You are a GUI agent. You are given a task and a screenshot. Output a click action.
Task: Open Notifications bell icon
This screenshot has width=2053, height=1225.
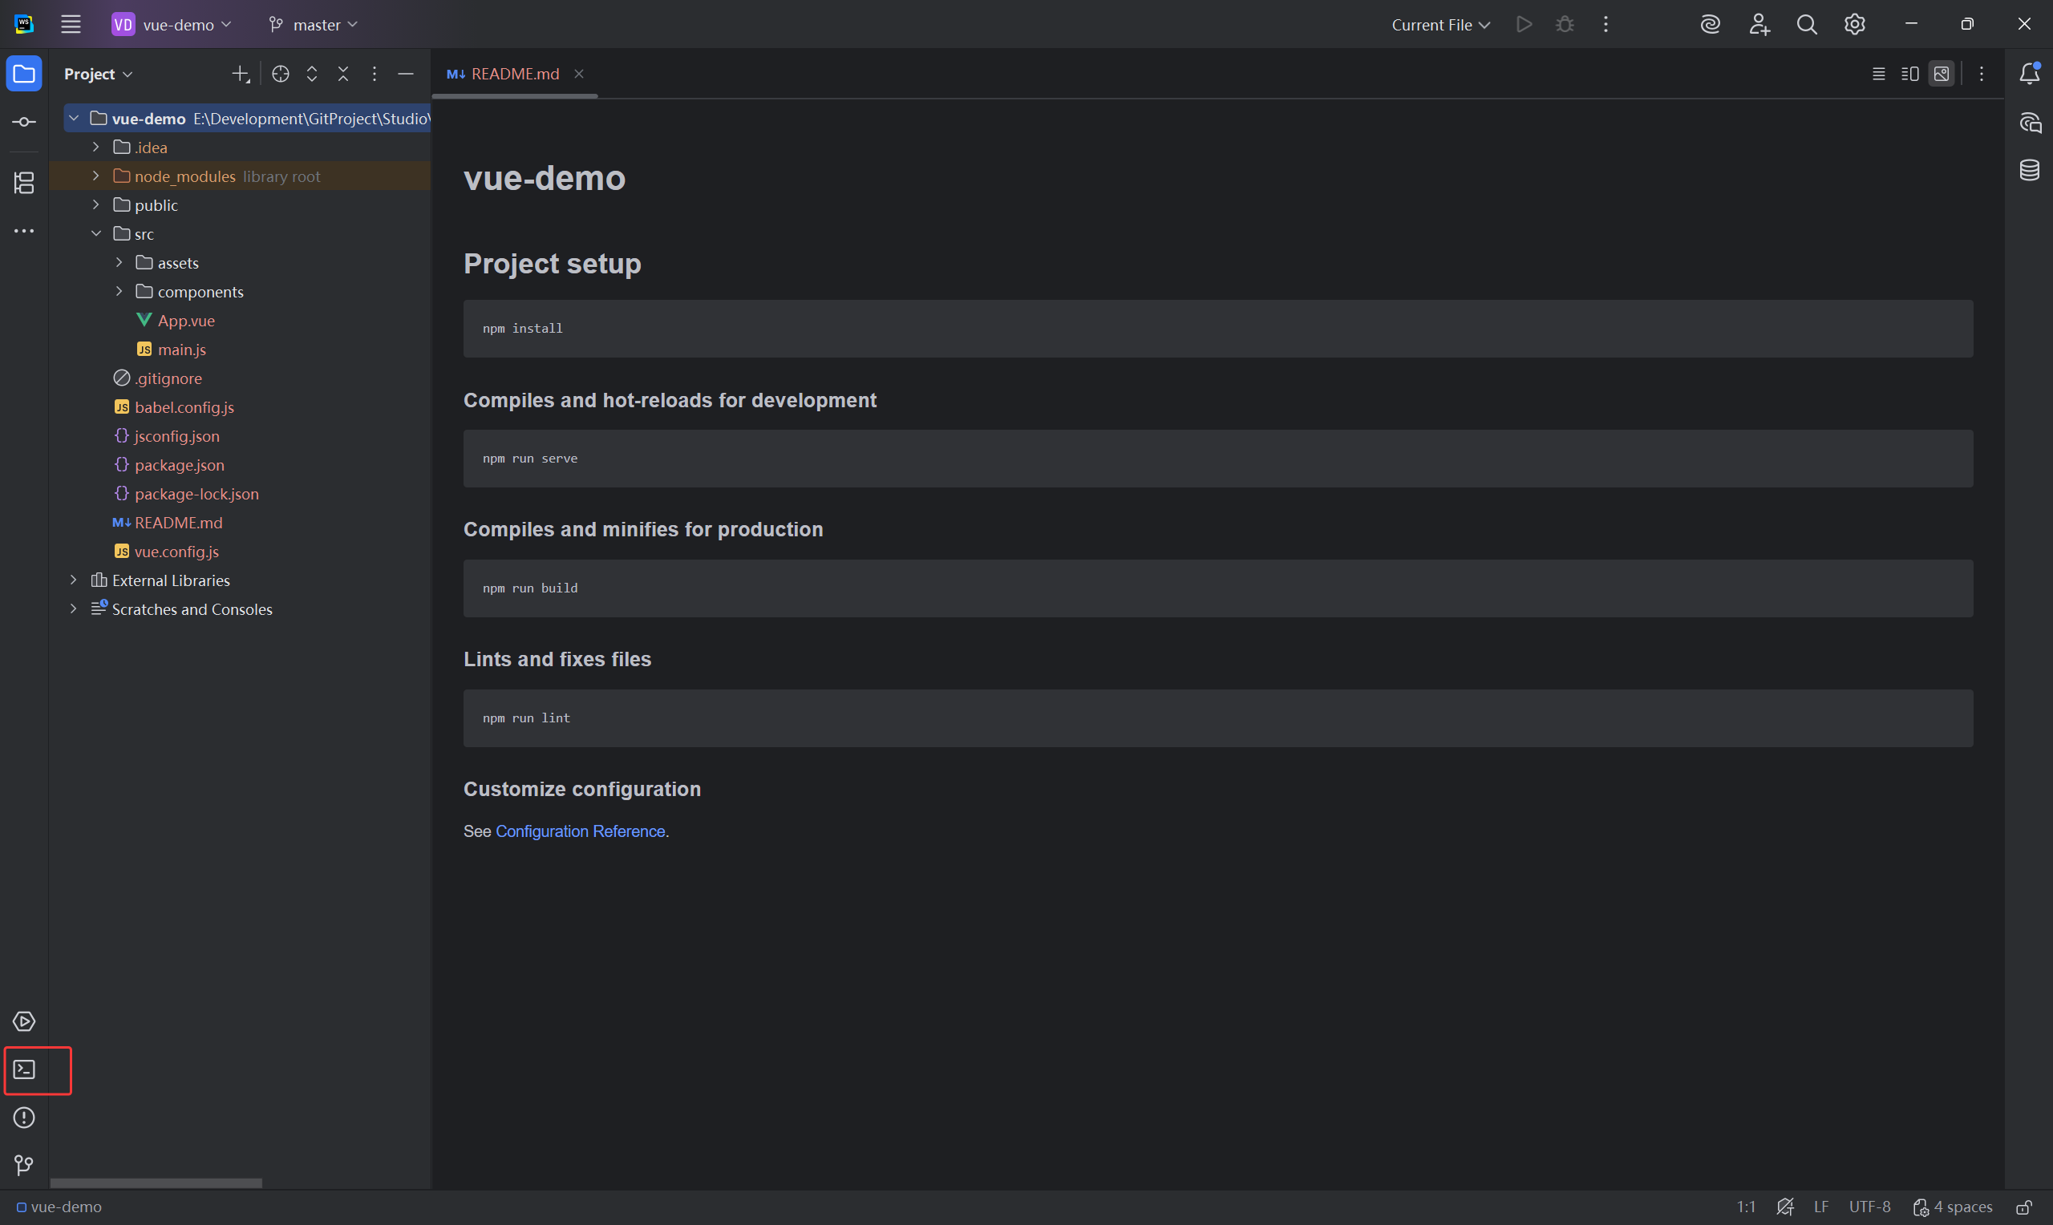(2029, 75)
